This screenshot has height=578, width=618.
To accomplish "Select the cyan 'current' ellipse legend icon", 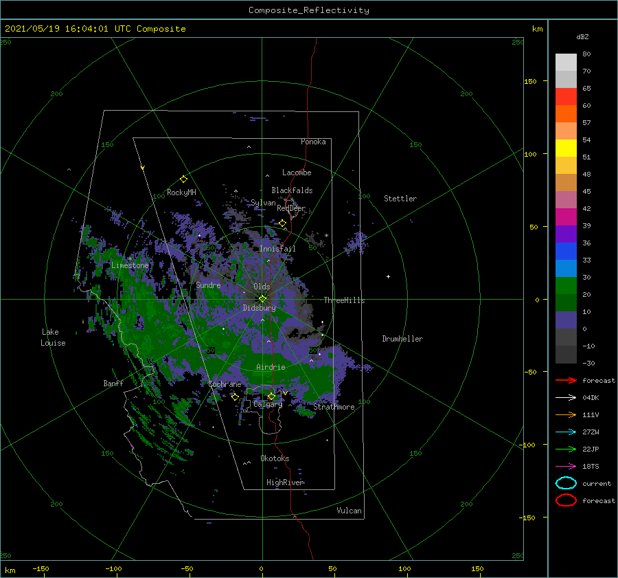I will tap(566, 483).
